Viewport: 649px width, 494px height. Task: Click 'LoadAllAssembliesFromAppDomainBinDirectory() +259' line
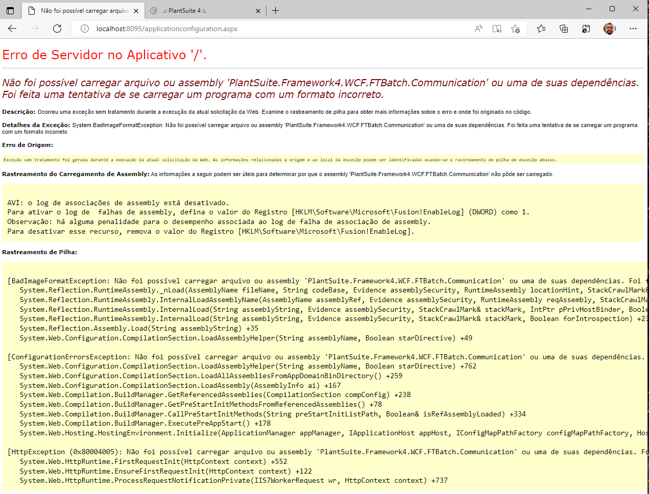tap(211, 376)
